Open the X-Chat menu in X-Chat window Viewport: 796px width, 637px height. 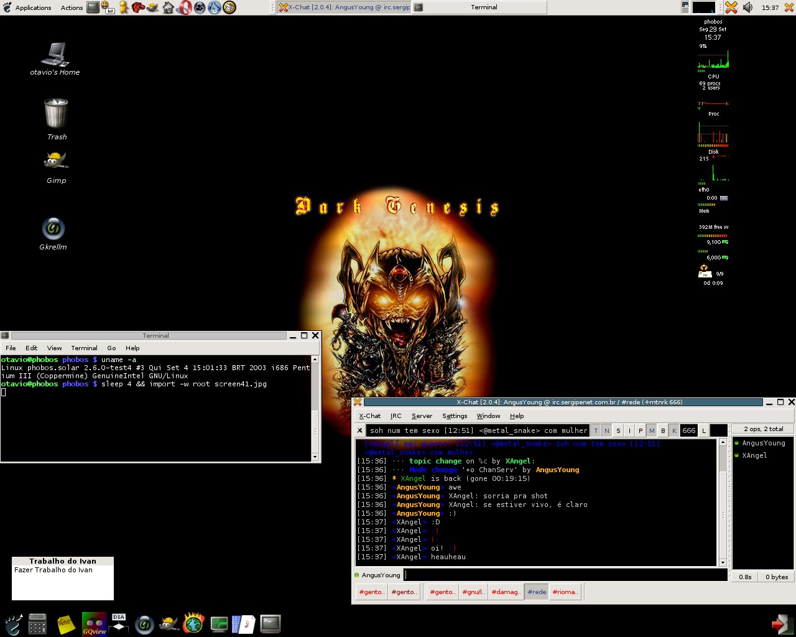pos(369,416)
